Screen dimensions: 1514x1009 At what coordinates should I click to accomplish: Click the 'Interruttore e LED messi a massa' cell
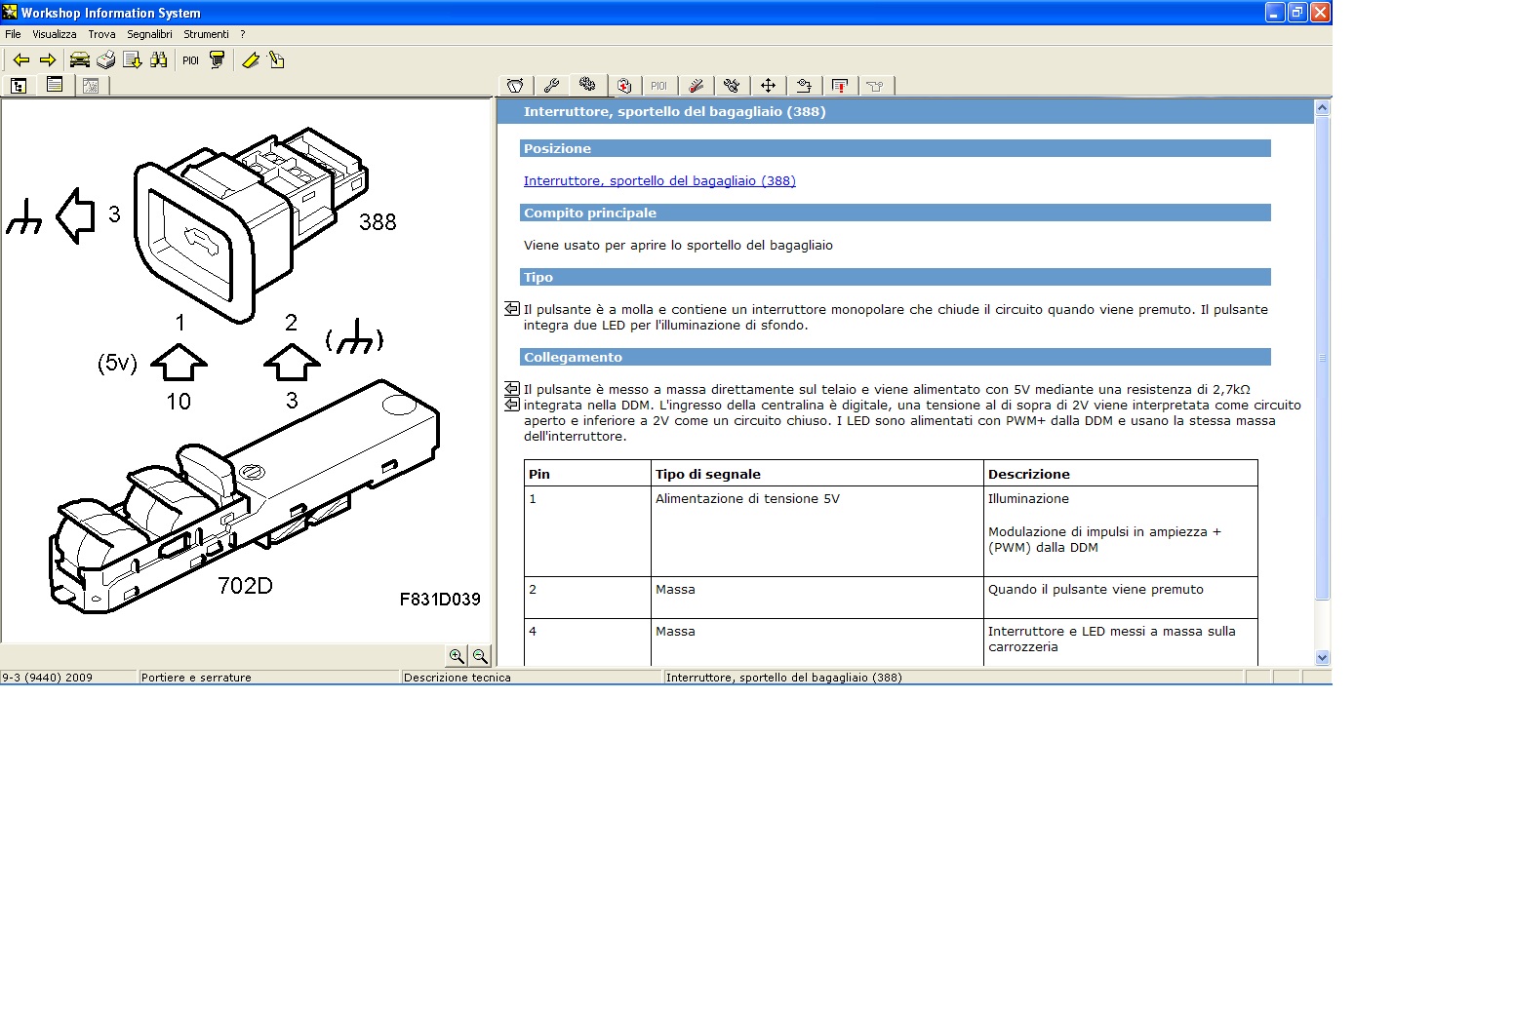coord(1121,642)
